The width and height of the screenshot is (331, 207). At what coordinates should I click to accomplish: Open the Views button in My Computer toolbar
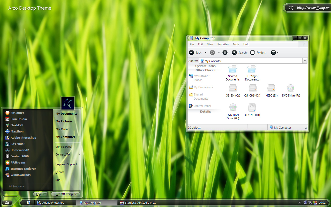point(273,53)
